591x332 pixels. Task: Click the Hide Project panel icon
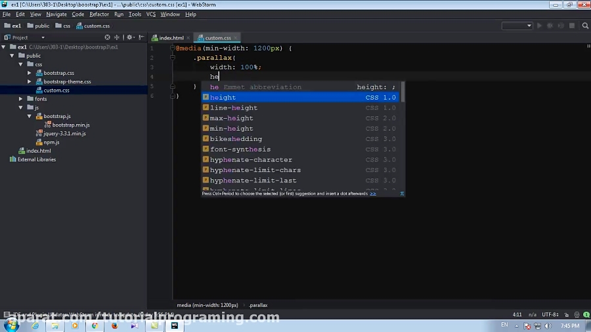click(x=141, y=37)
